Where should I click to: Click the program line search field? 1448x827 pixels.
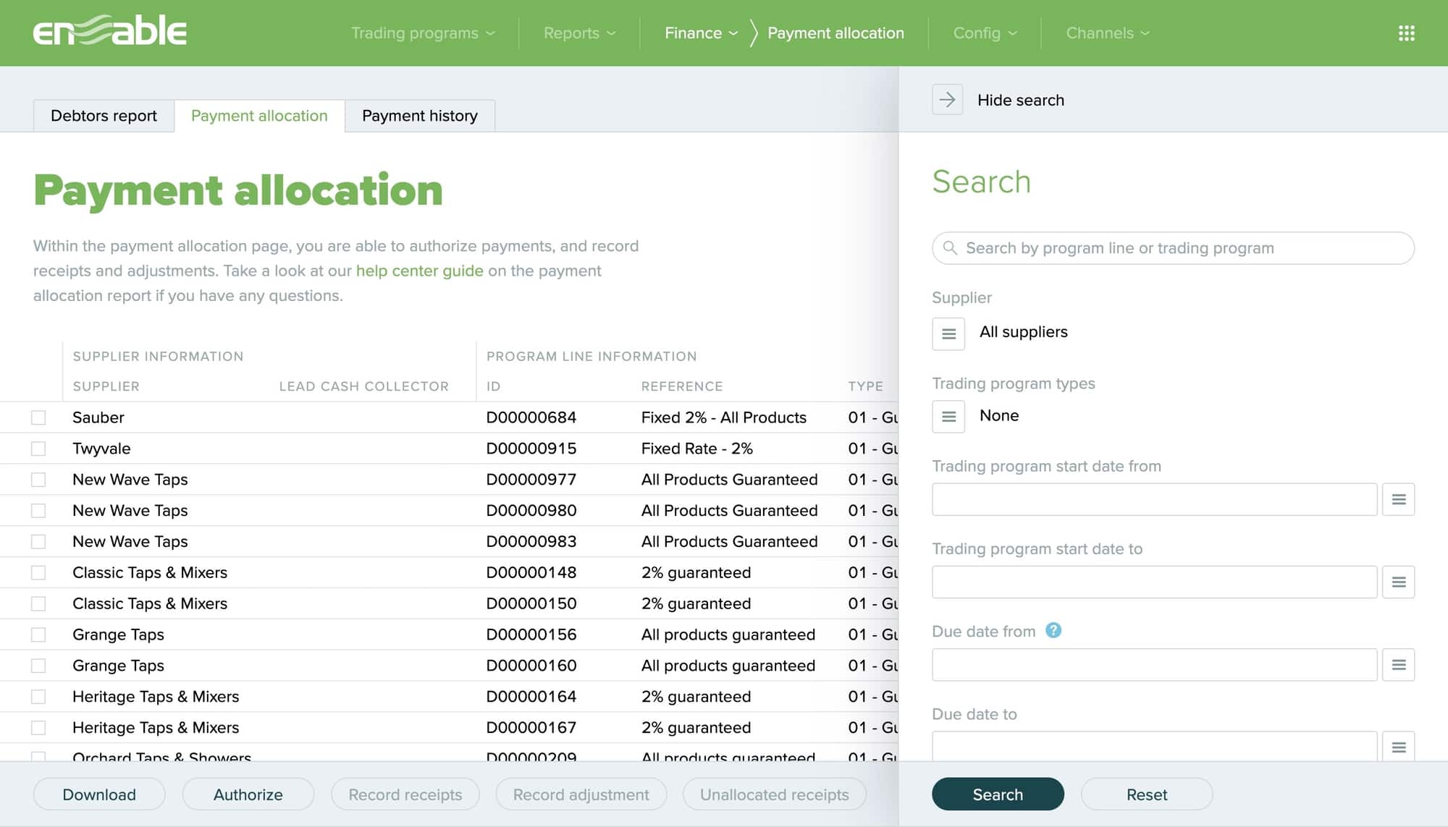tap(1172, 247)
